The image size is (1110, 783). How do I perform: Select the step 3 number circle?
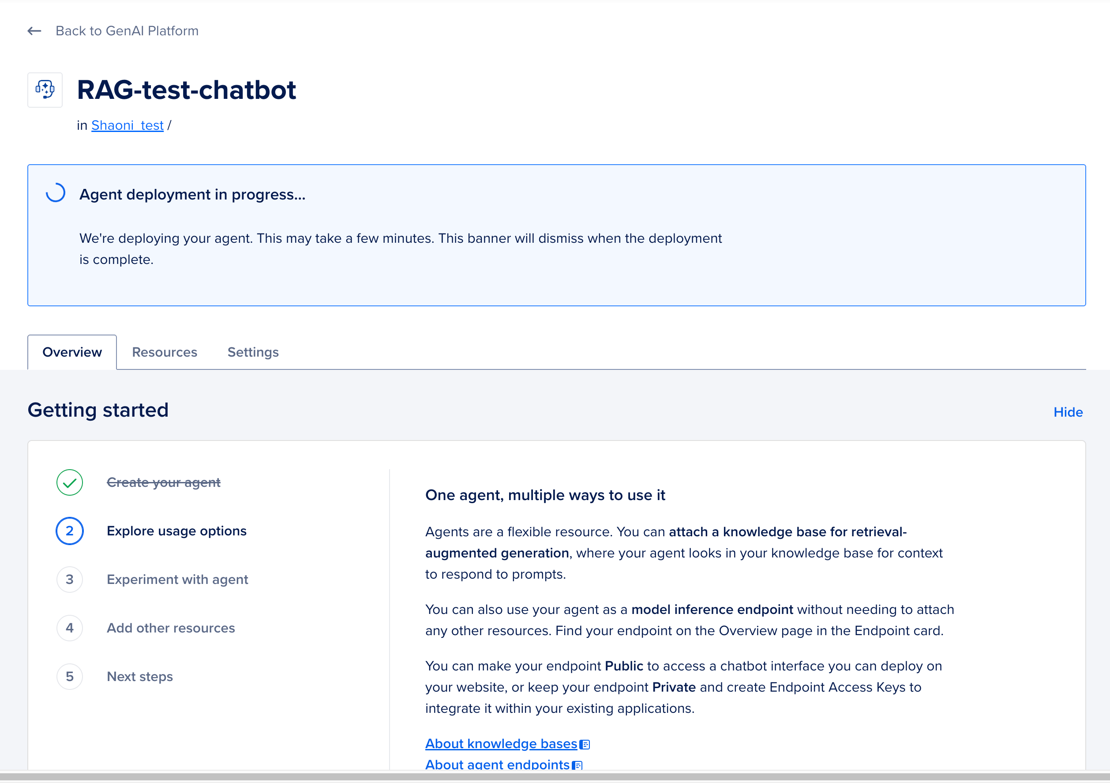pos(70,579)
